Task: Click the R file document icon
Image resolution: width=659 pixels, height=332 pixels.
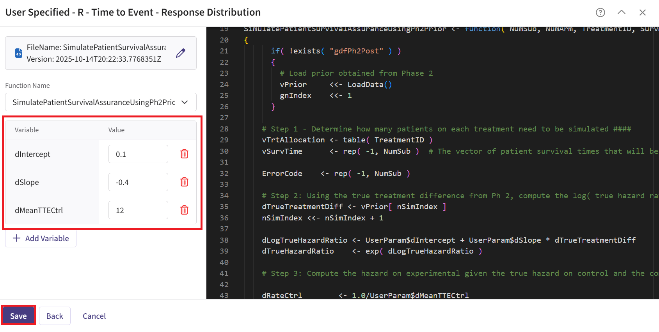Action: tap(18, 53)
